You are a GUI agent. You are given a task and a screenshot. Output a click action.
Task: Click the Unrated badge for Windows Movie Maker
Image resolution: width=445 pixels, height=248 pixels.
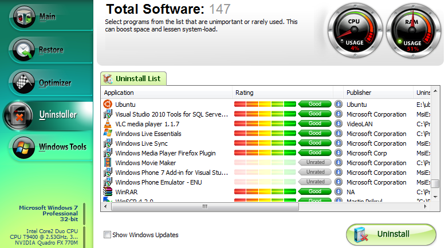(315, 162)
